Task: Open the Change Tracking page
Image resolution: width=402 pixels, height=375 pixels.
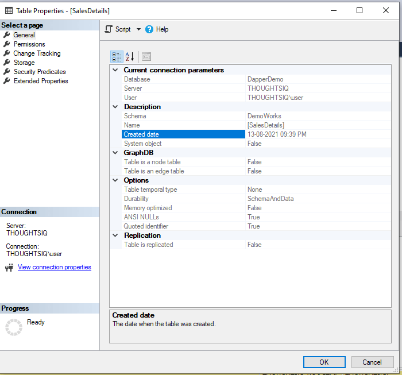Action: [x=37, y=53]
